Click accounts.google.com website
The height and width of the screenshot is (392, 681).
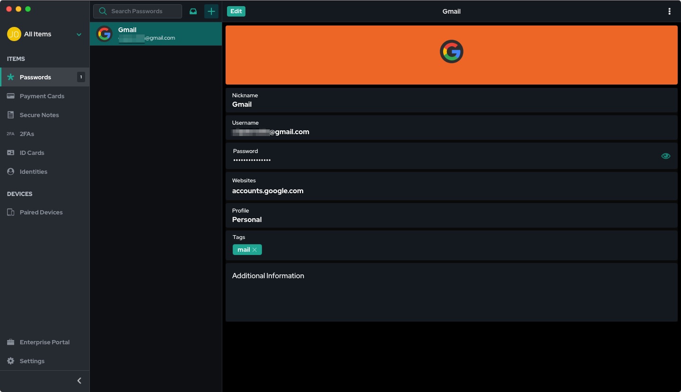pos(268,191)
